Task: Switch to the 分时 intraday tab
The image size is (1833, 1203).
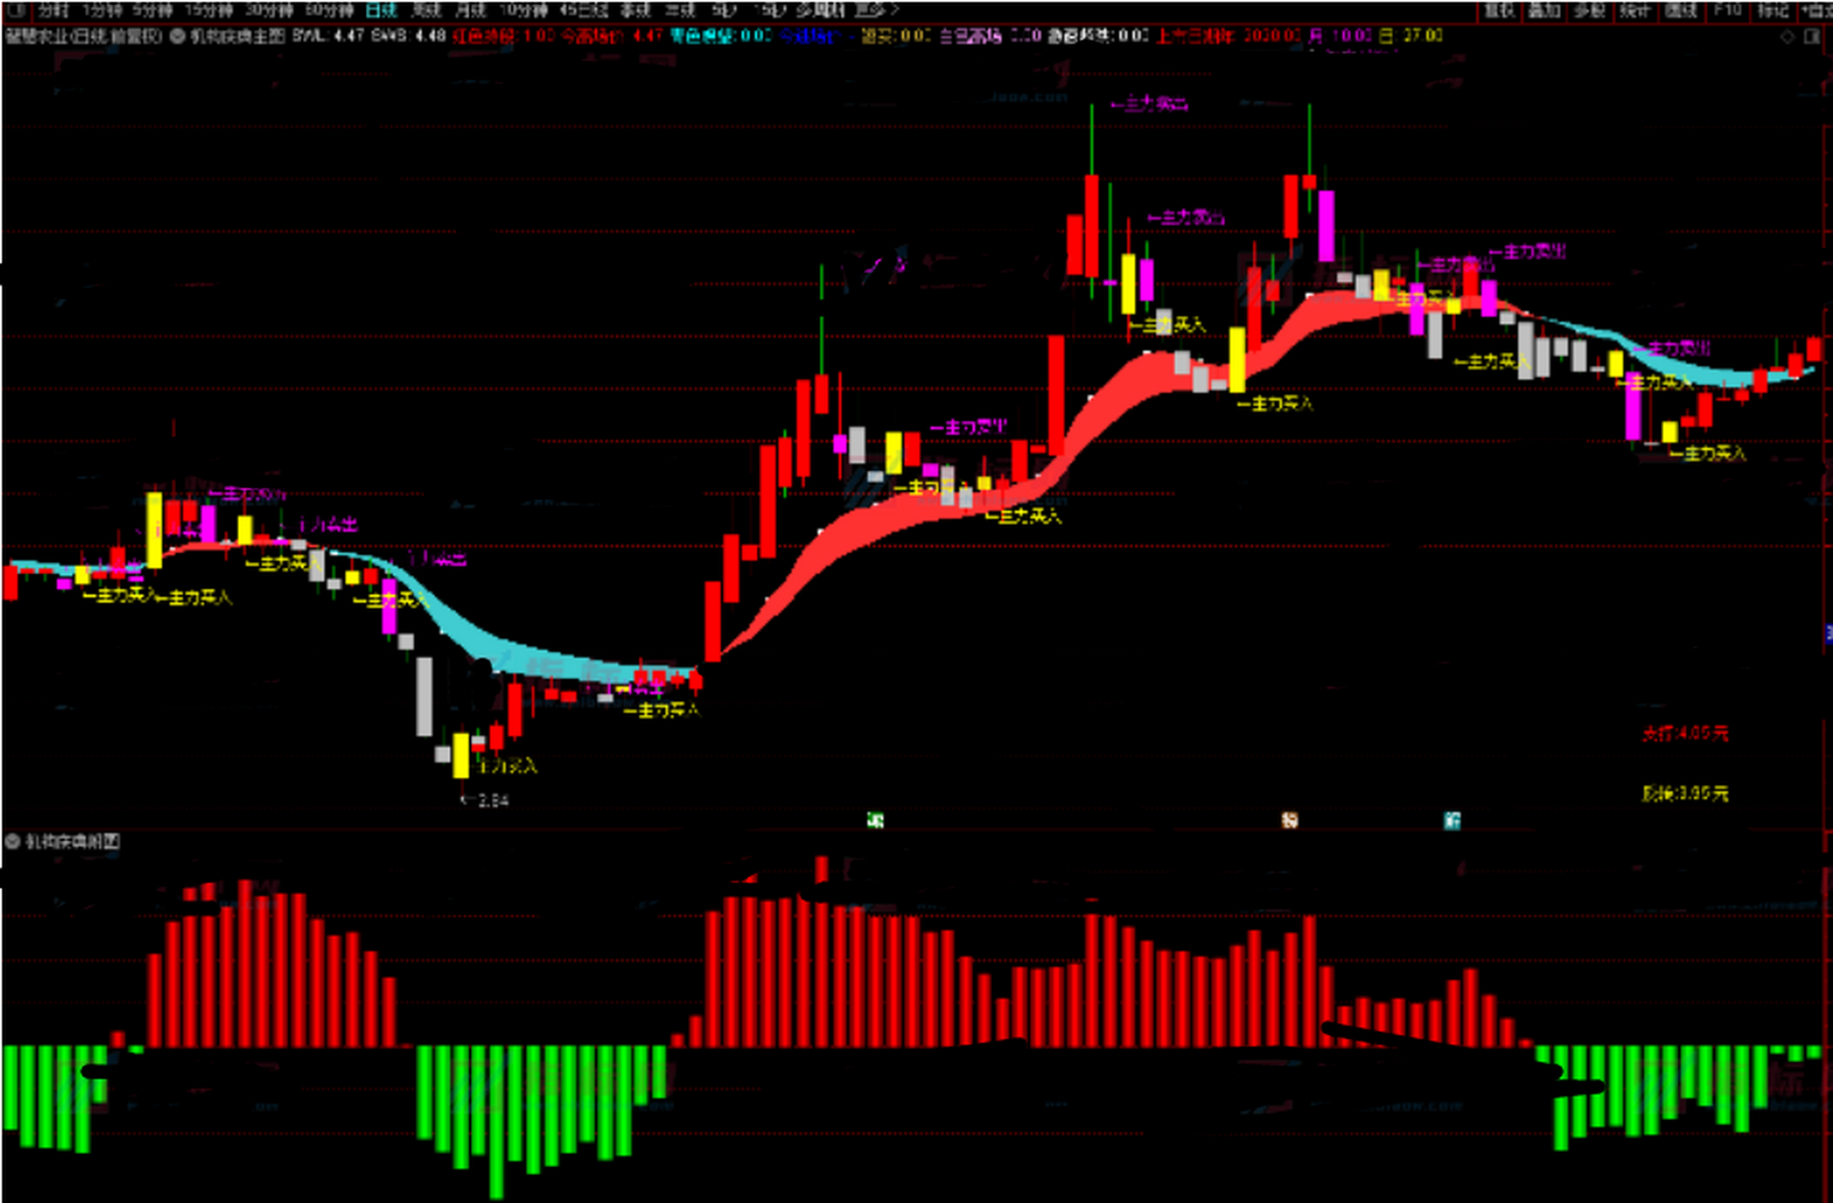Action: 53,10
